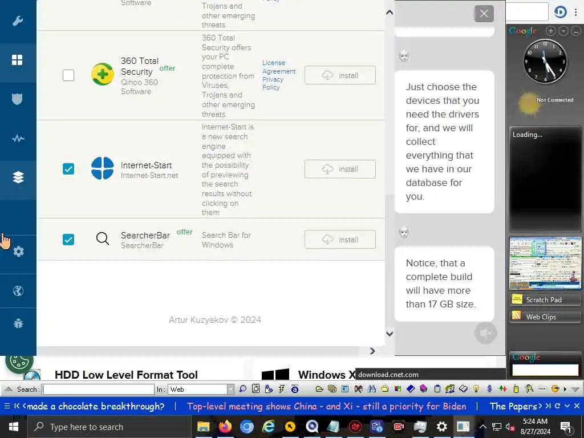Open 360 Total Security Privacy Policy link

pos(272,83)
